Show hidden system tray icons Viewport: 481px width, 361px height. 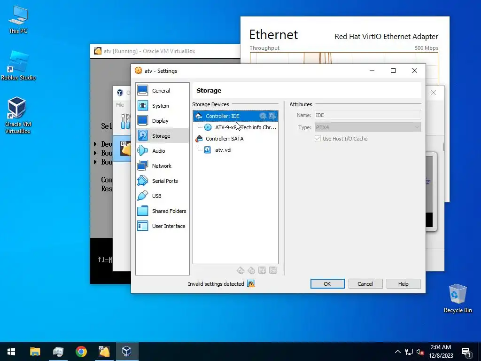pos(397,352)
